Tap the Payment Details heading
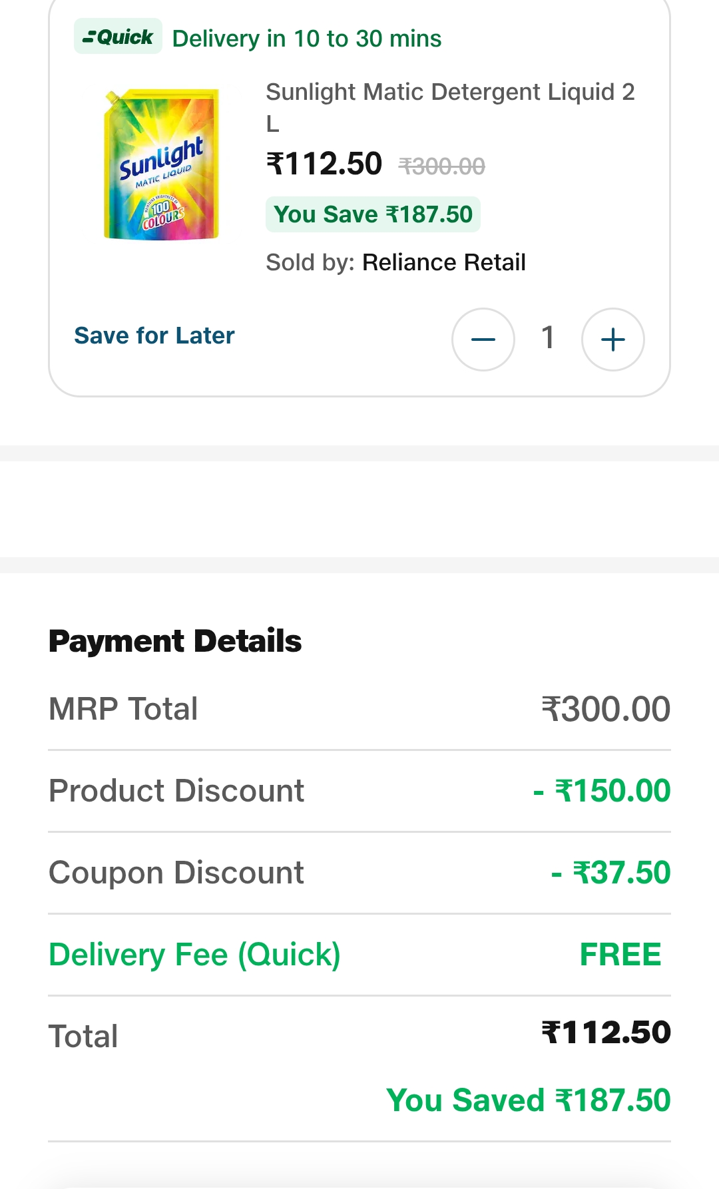Screen dimensions: 719x1189 tap(175, 641)
